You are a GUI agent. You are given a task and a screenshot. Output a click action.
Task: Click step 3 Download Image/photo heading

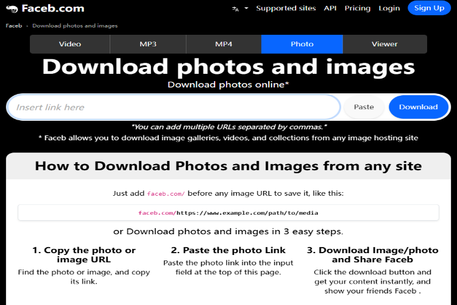click(x=372, y=255)
